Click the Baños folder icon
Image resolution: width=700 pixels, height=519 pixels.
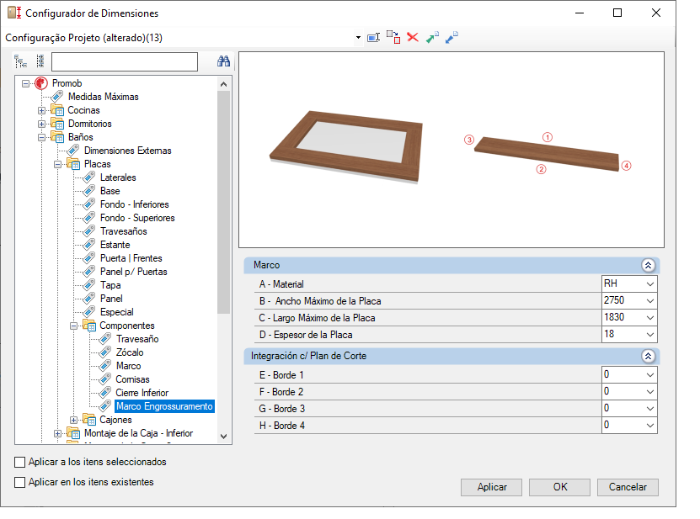click(x=57, y=137)
